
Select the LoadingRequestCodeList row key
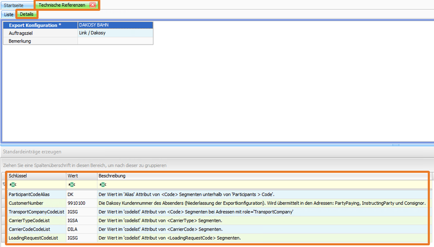coord(33,238)
